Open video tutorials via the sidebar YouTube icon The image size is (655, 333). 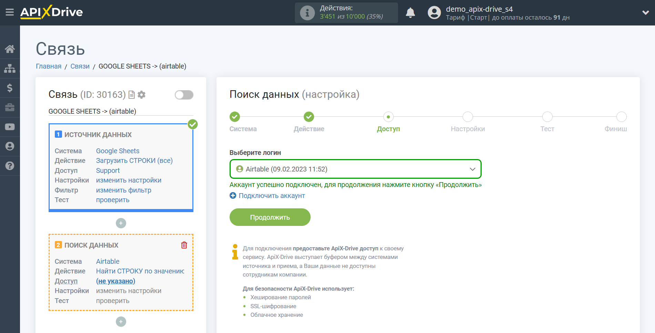coord(10,127)
